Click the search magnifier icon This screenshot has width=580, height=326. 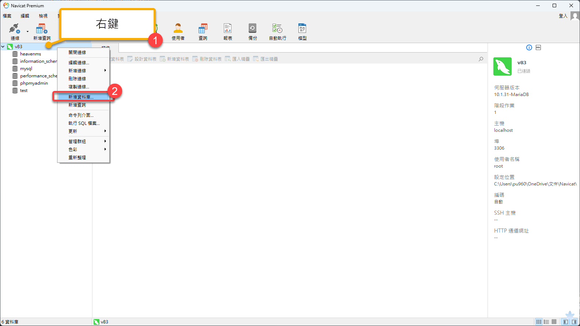(x=481, y=59)
